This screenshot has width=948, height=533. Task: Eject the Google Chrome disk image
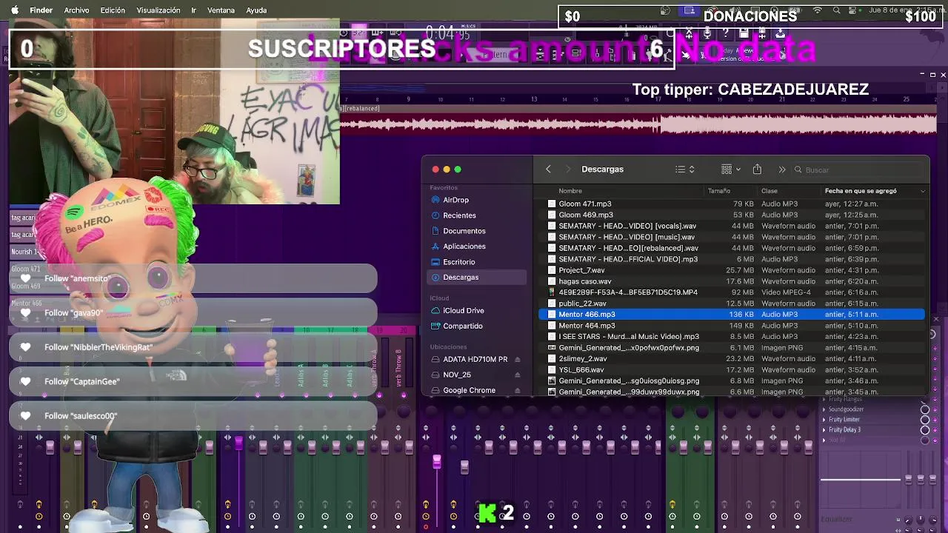click(x=517, y=391)
